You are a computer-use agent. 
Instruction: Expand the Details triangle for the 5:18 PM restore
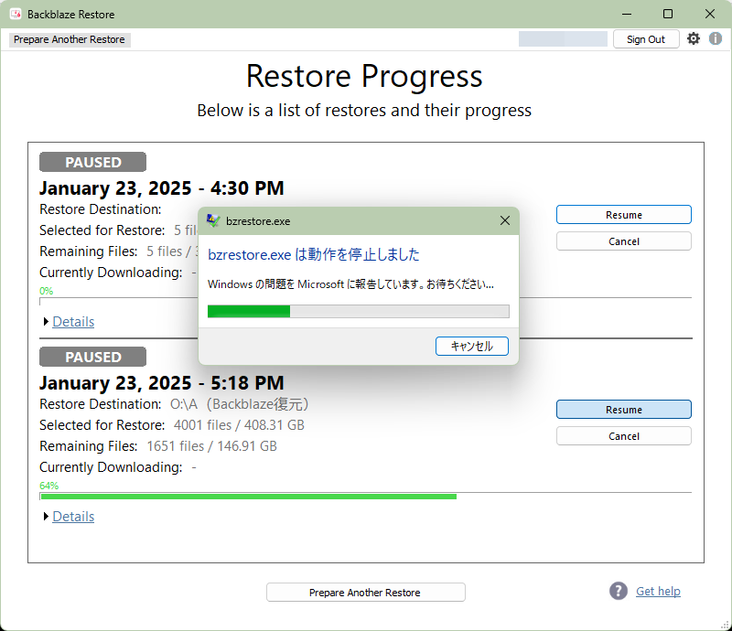(47, 517)
